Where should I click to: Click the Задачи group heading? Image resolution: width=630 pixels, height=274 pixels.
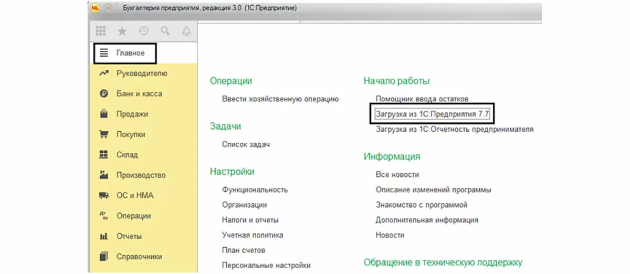click(x=226, y=127)
